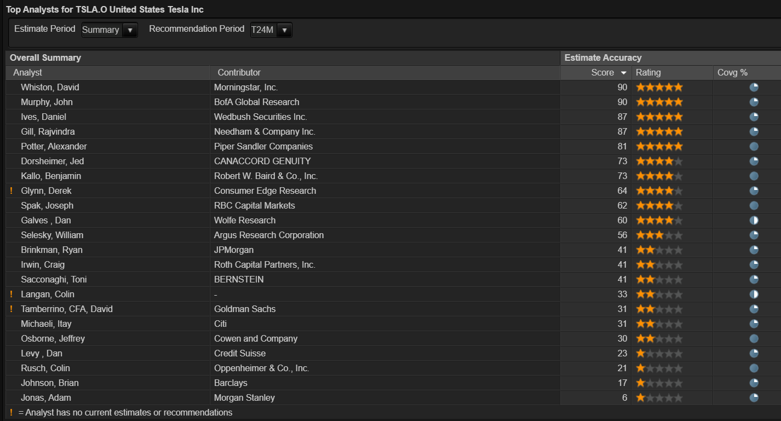This screenshot has width=781, height=421.
Task: Select analyst Brinkman, Ryan
Action: (51, 250)
